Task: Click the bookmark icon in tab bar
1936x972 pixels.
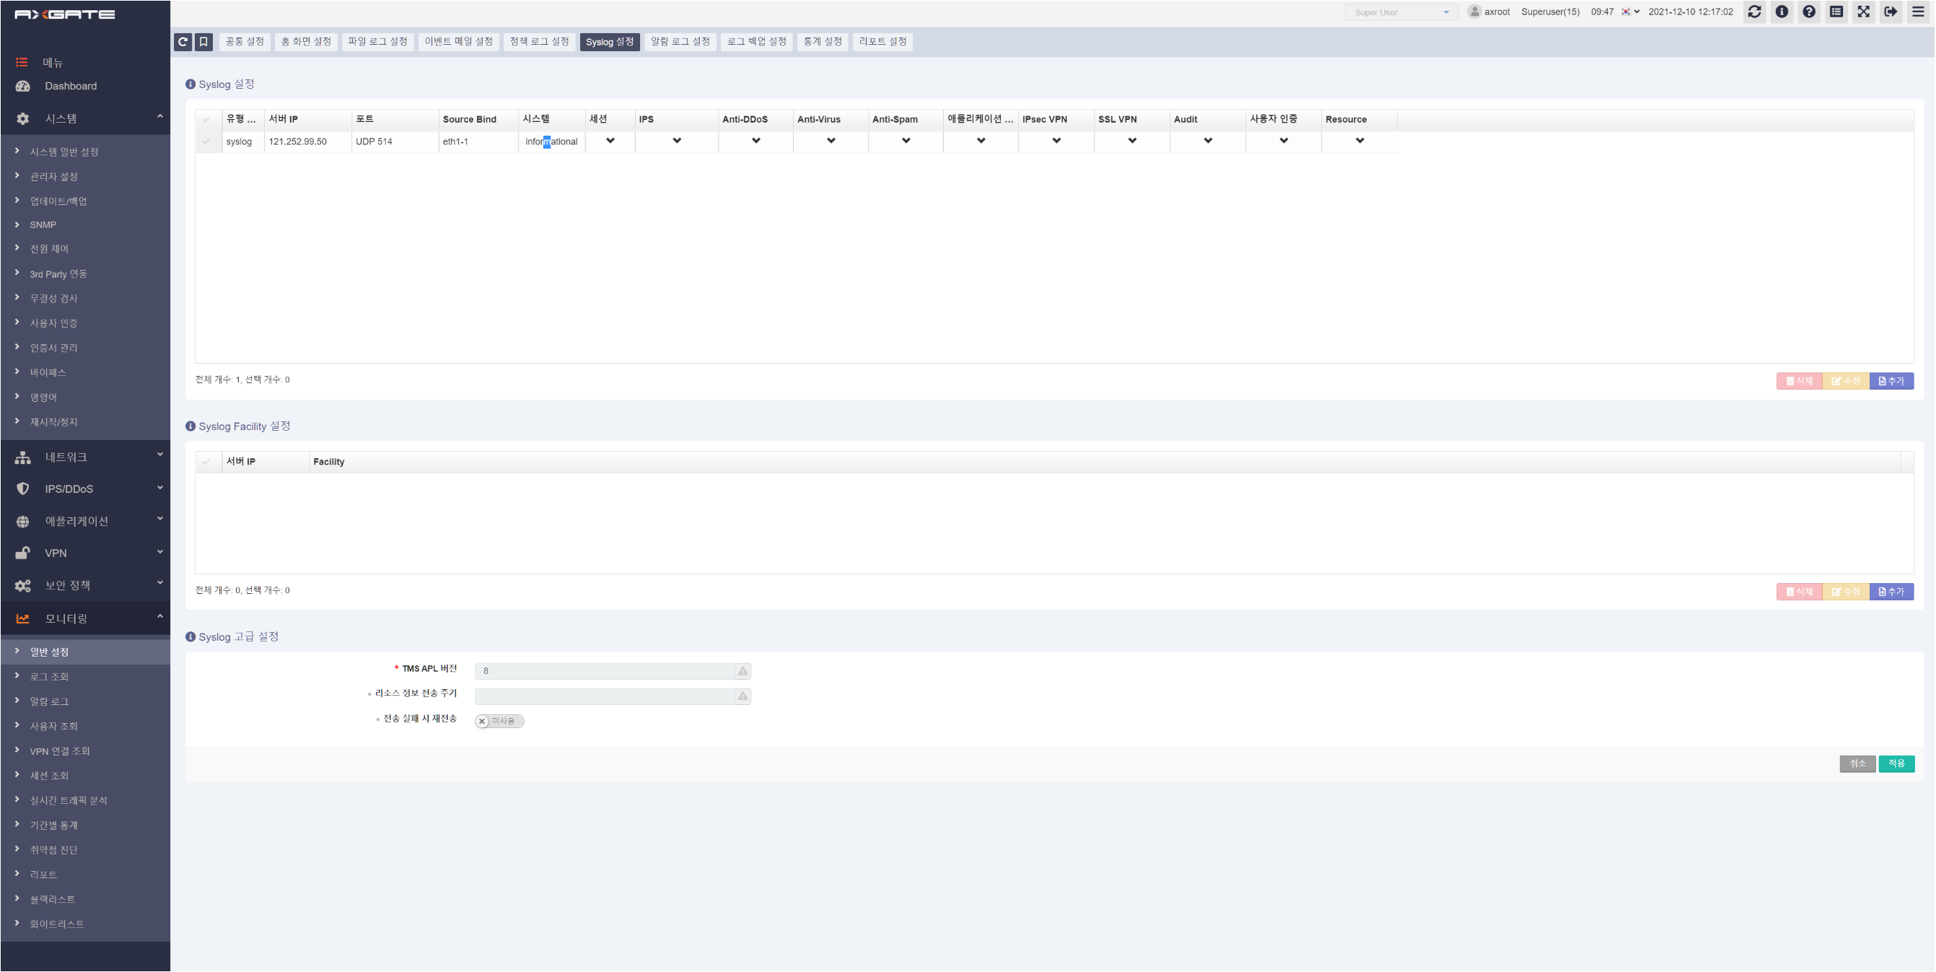Action: click(x=203, y=42)
